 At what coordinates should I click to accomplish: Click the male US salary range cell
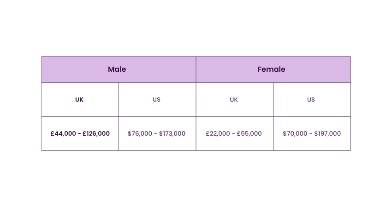tap(157, 133)
